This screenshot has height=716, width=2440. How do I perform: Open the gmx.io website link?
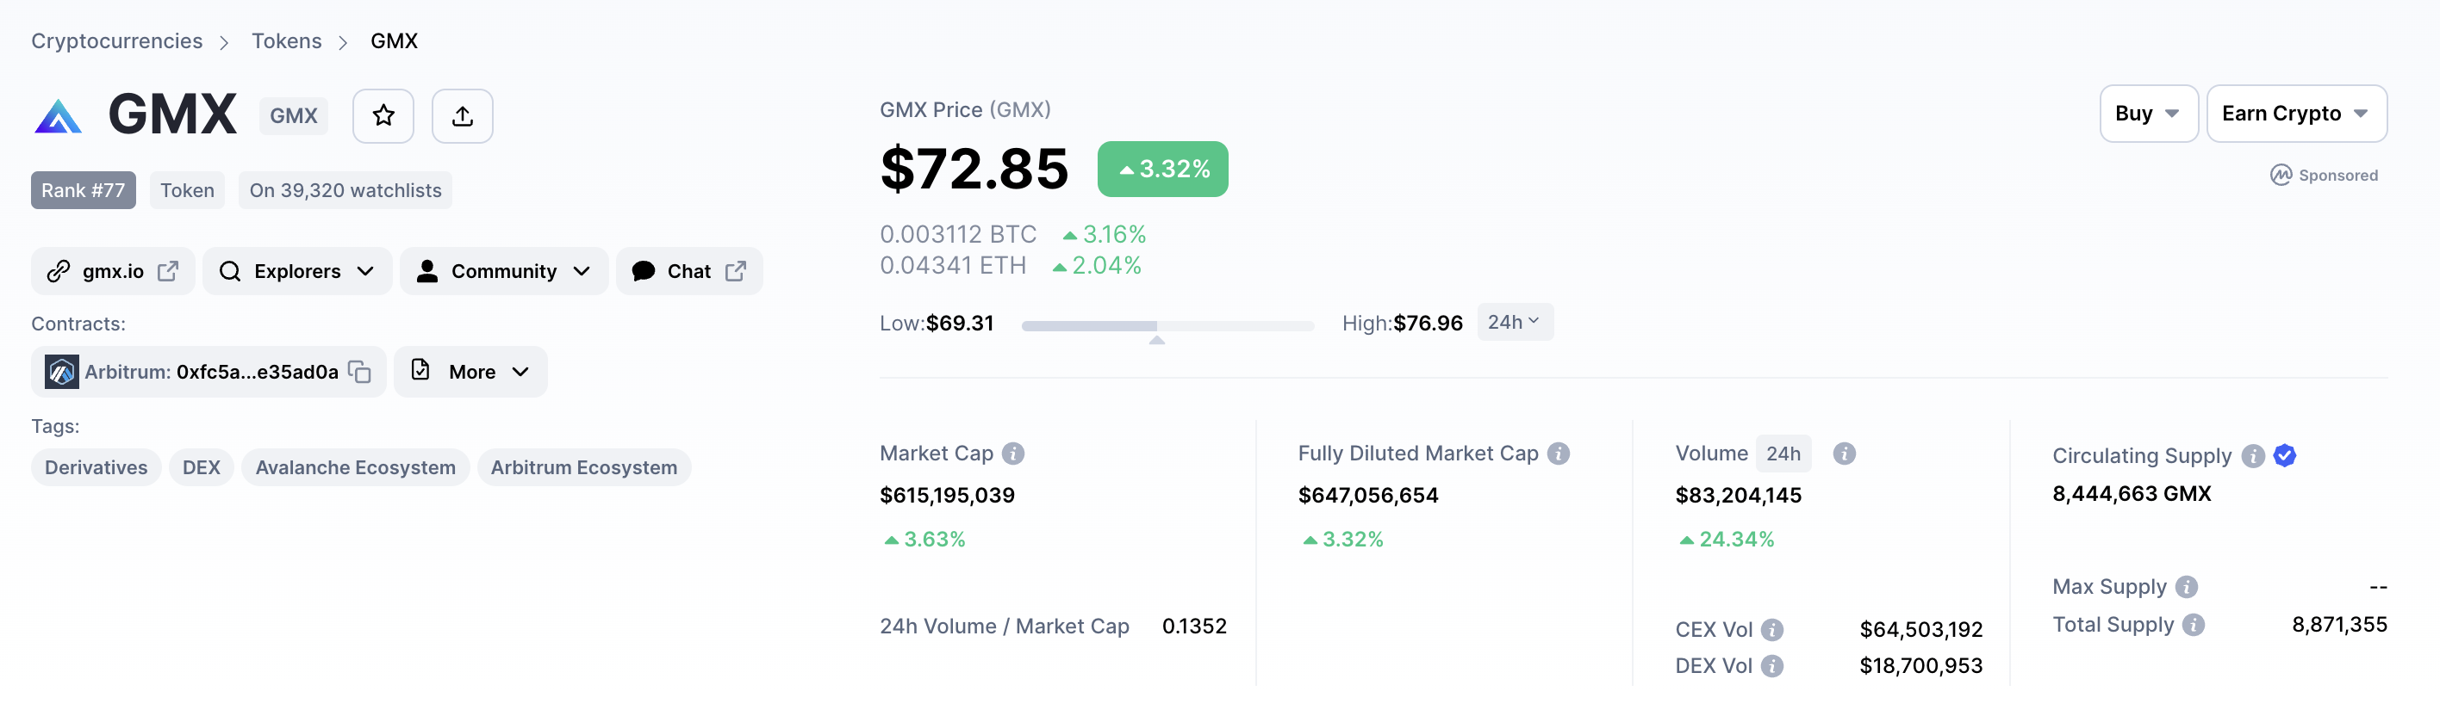[x=113, y=271]
